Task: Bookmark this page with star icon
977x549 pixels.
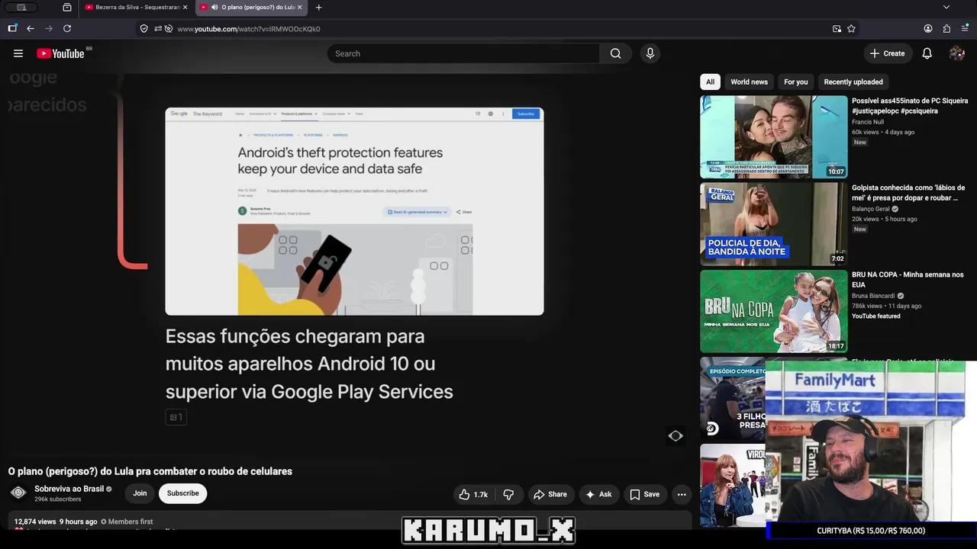Action: coord(851,28)
